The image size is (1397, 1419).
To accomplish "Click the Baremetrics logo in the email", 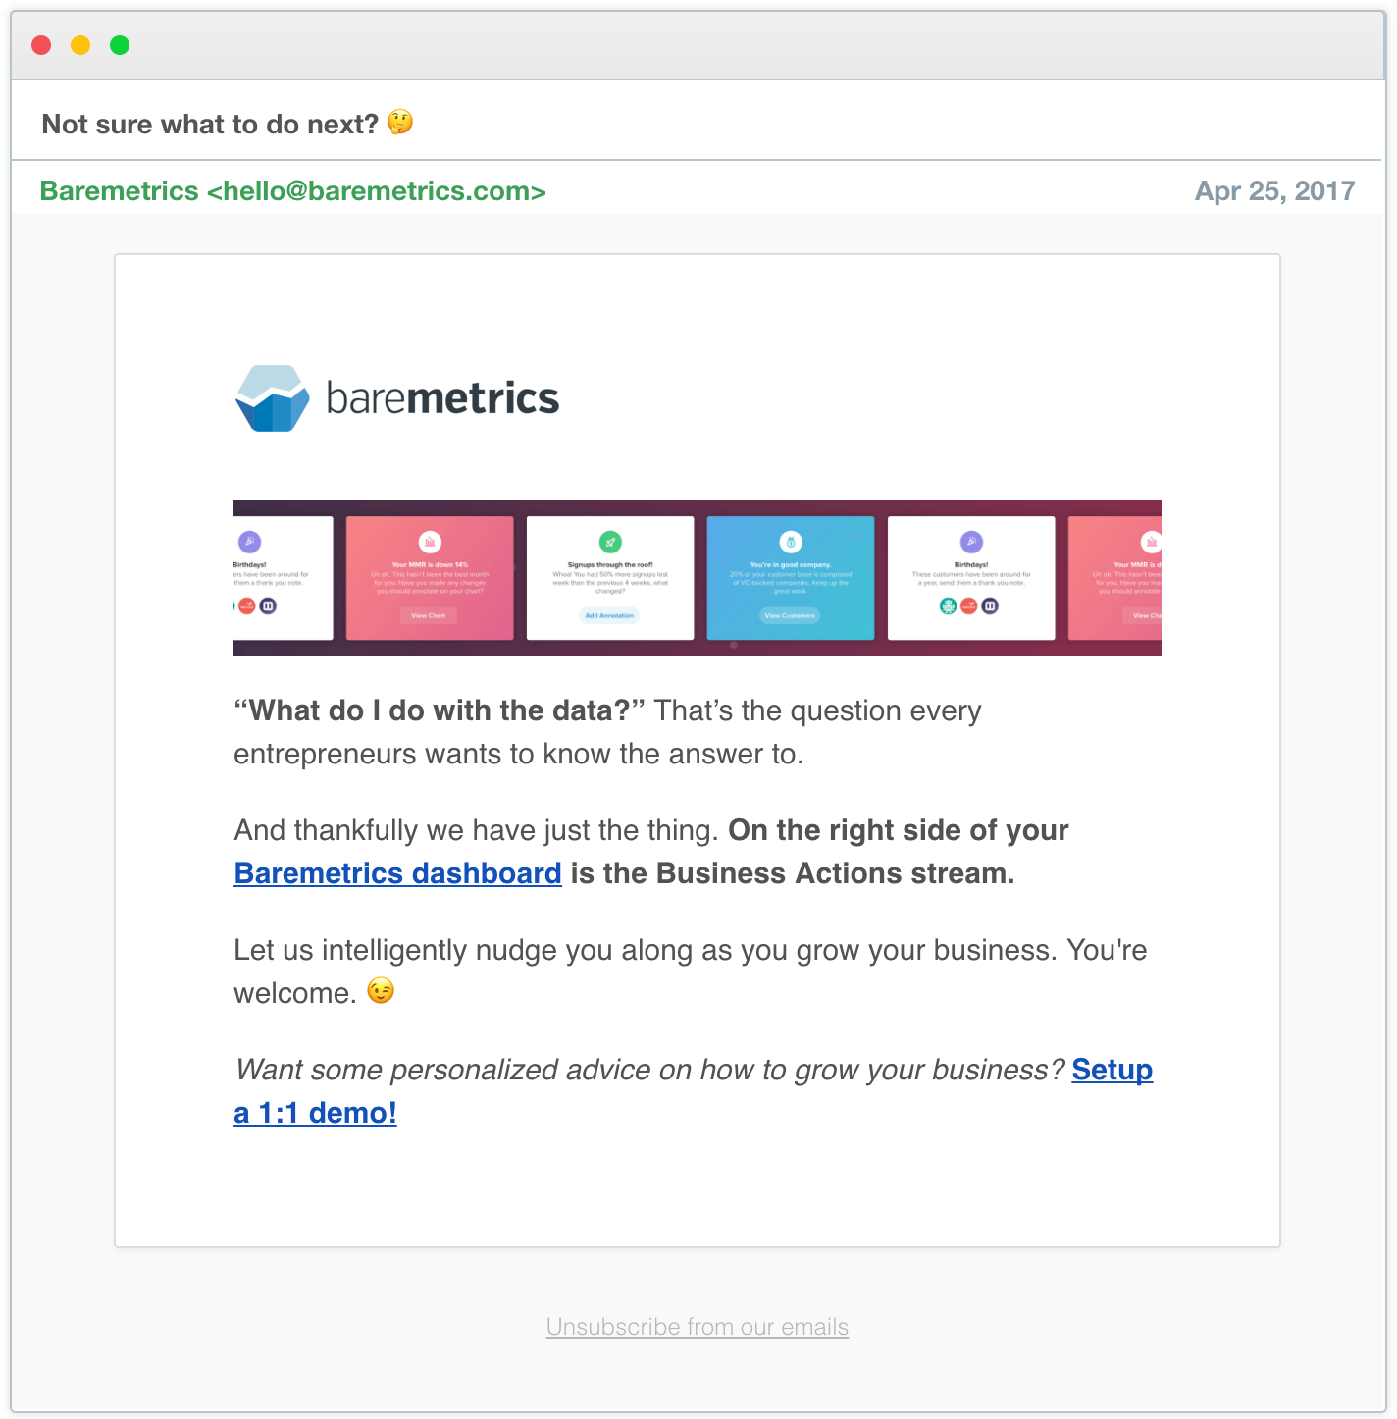I will (397, 398).
